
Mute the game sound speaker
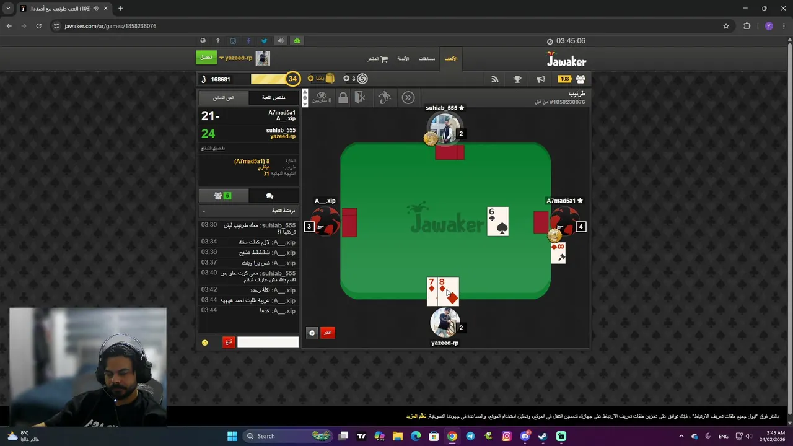click(281, 41)
